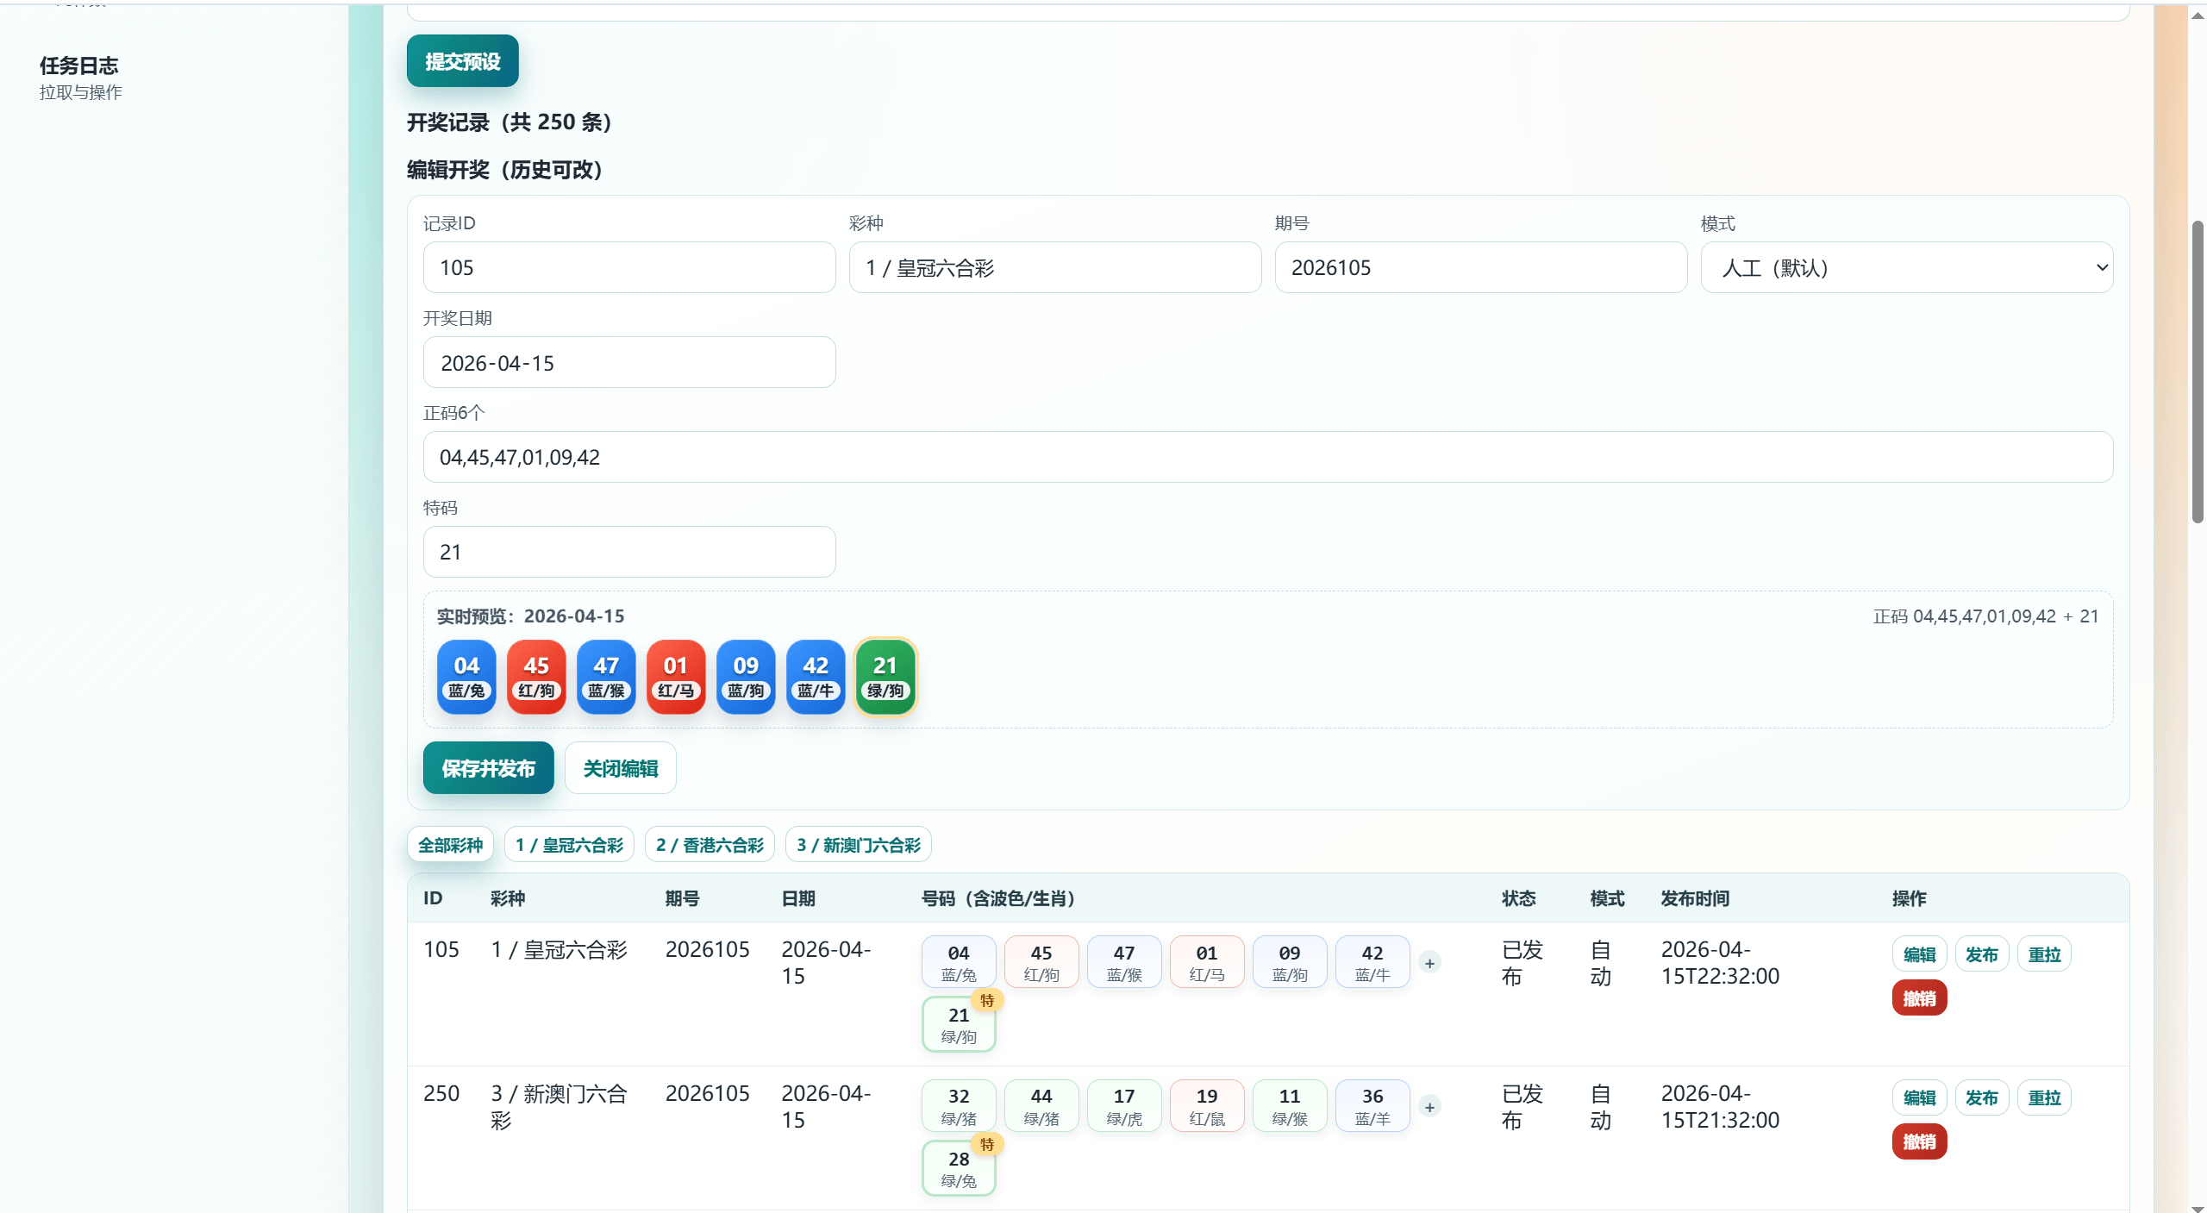Click the 期号 field 2026105
The height and width of the screenshot is (1213, 2207).
point(1480,267)
